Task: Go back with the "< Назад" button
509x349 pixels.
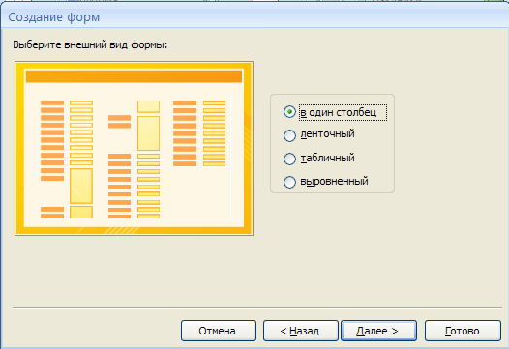Action: tap(301, 331)
